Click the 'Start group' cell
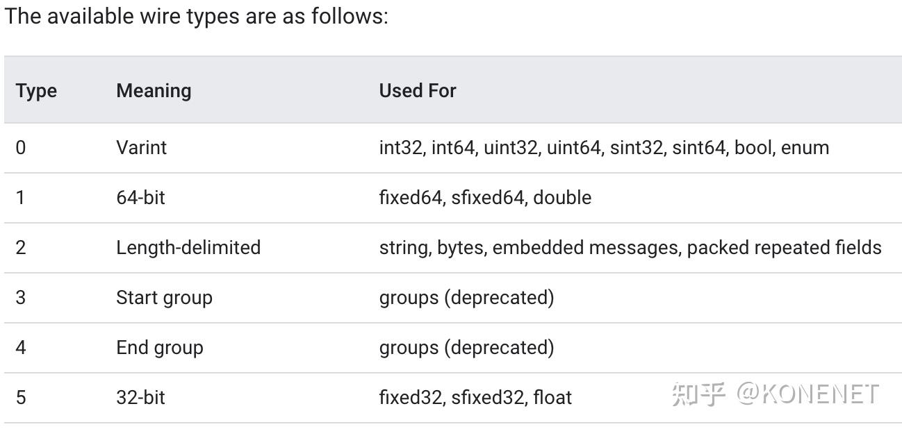 point(164,298)
